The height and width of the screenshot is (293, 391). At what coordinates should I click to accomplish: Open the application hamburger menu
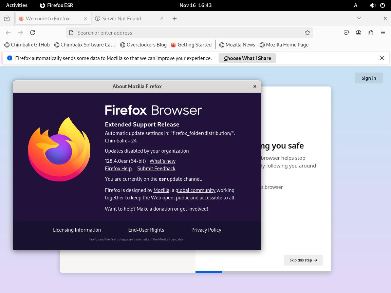(x=383, y=33)
